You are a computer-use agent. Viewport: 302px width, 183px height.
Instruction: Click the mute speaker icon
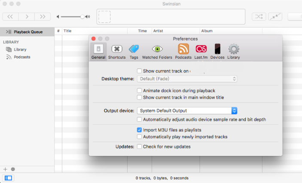pos(58,17)
